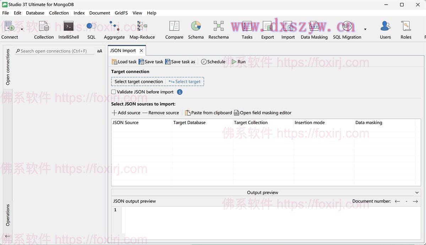Select the Open connections side tab

click(8, 67)
